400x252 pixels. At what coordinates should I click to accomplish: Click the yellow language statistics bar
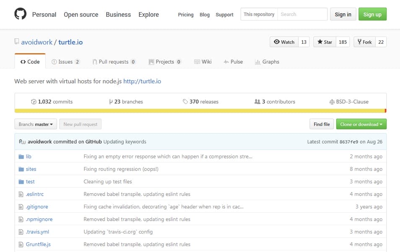coord(200,111)
